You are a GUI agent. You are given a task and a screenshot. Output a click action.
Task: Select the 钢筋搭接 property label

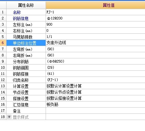[x=21, y=74]
